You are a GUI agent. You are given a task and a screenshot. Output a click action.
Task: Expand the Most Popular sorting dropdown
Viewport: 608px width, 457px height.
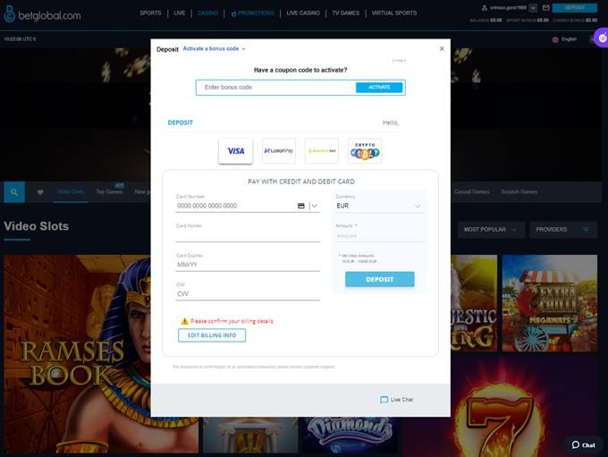click(x=490, y=230)
